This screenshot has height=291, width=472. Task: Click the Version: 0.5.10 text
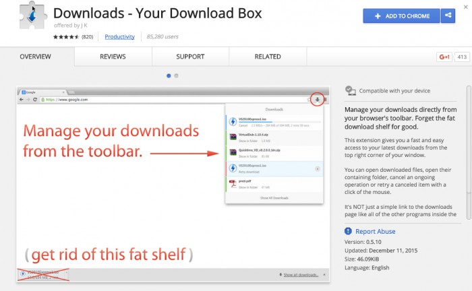[x=363, y=242]
